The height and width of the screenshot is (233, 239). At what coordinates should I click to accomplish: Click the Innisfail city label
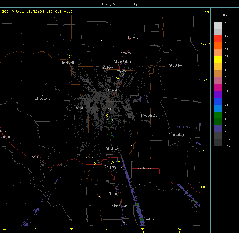[115, 90]
